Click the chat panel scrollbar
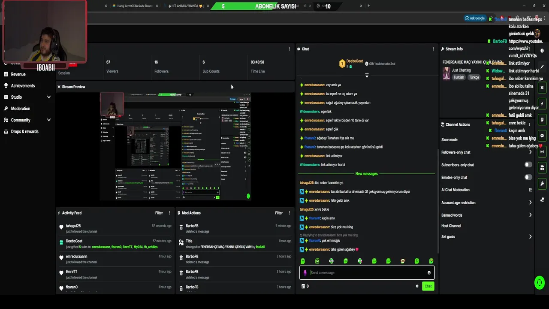The width and height of the screenshot is (549, 309). pyautogui.click(x=437, y=202)
